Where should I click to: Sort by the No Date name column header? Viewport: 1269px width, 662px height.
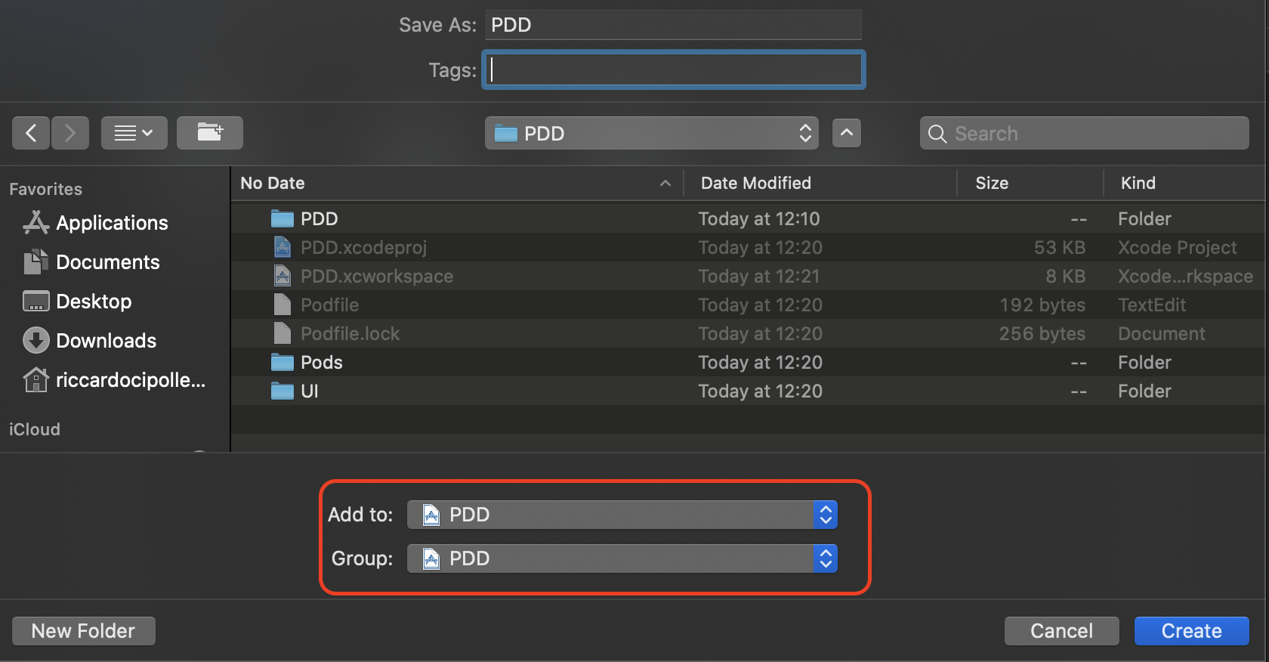tap(457, 183)
